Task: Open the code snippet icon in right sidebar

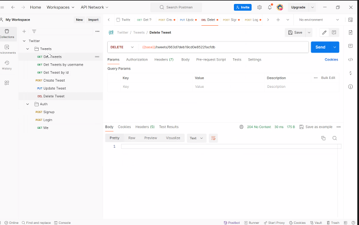Action: (351, 60)
